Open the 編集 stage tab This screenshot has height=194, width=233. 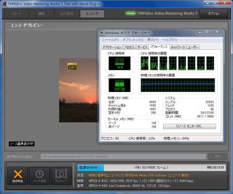point(41,14)
